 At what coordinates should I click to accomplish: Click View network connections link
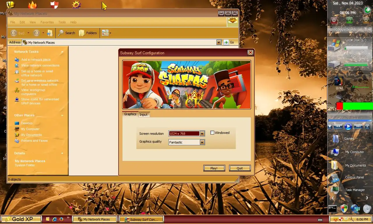click(x=40, y=65)
